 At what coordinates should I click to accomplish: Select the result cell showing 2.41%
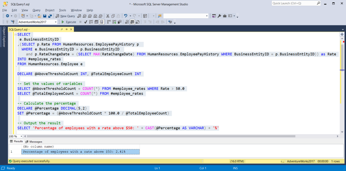click(80, 152)
